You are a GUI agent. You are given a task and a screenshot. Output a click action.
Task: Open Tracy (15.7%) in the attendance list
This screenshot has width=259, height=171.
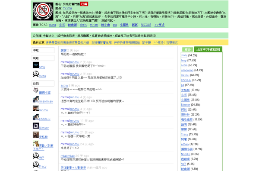click(x=184, y=134)
